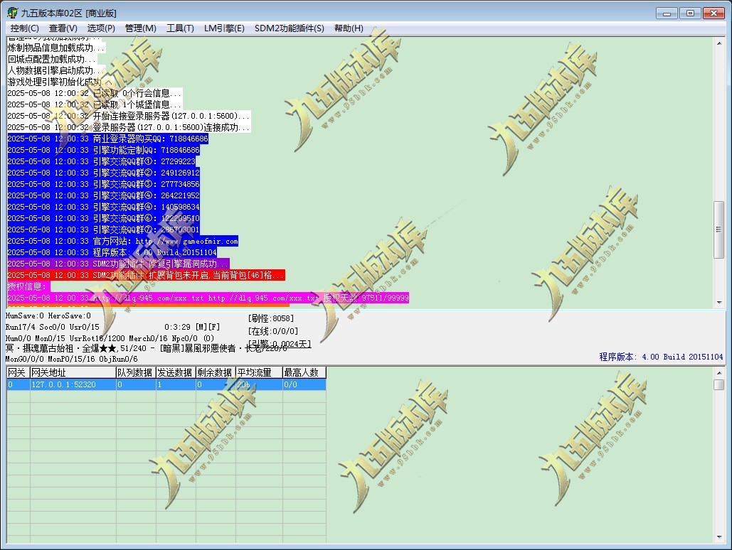Click the 0/0 cell in the gateway row
Image resolution: width=732 pixels, height=550 pixels.
tap(304, 384)
